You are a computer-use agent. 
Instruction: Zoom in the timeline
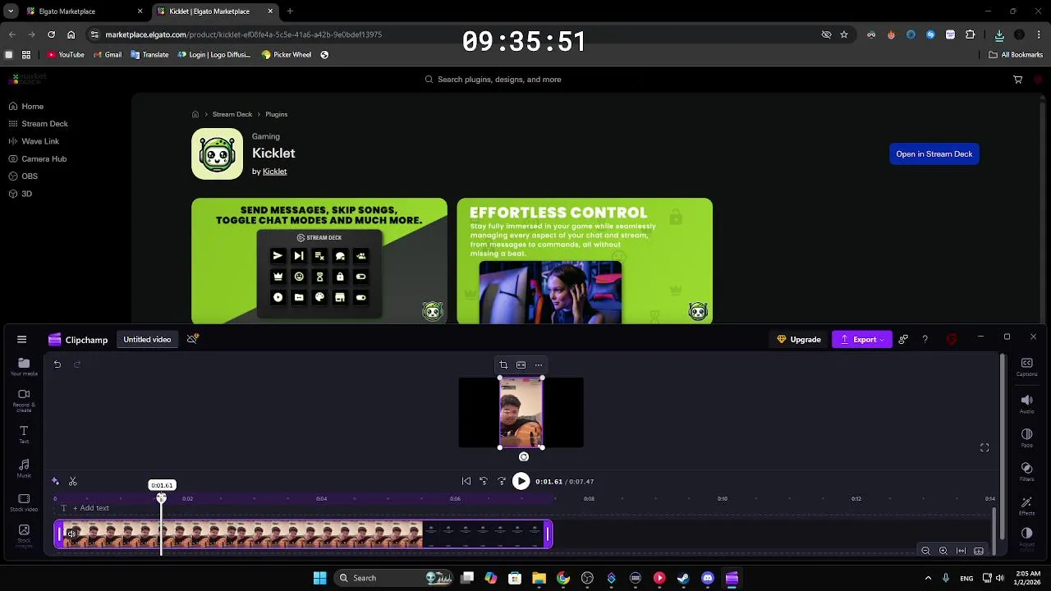[x=943, y=551]
